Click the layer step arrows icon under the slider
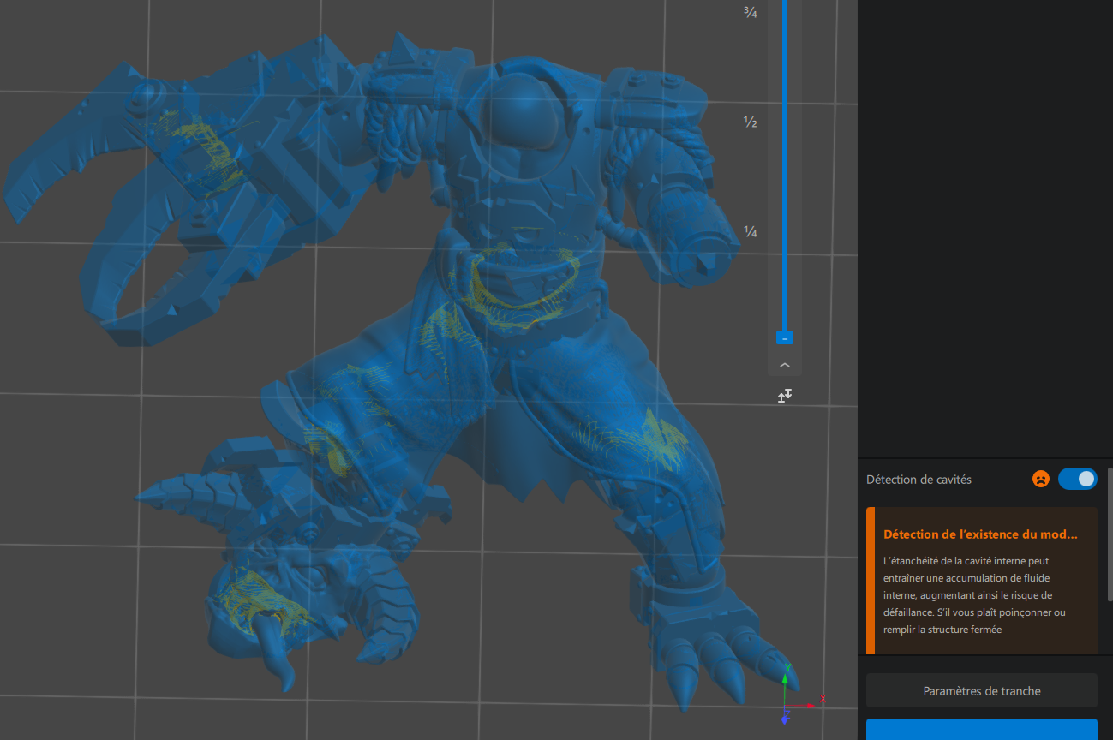Viewport: 1113px width, 740px height. (x=784, y=396)
